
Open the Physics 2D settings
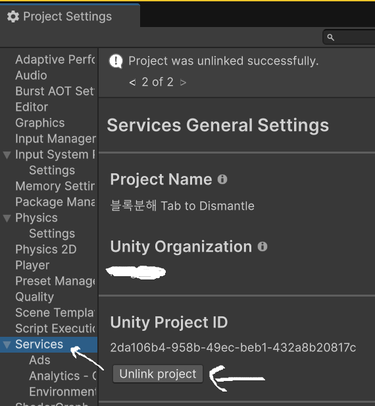(x=46, y=249)
